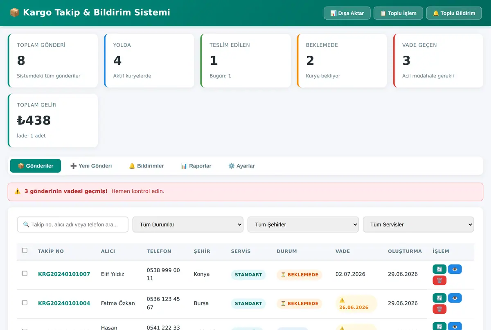
Task: Open the Tüm Servisler service filter
Action: [419, 224]
